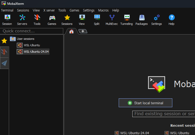Launch the Games toolbar icon

[52, 20]
